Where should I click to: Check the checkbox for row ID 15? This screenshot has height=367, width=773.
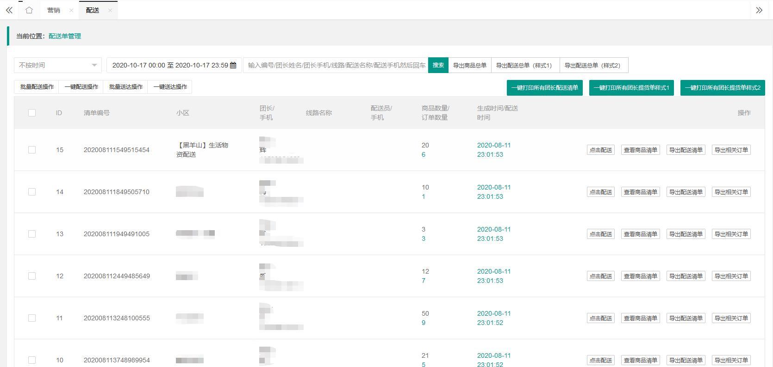point(32,150)
